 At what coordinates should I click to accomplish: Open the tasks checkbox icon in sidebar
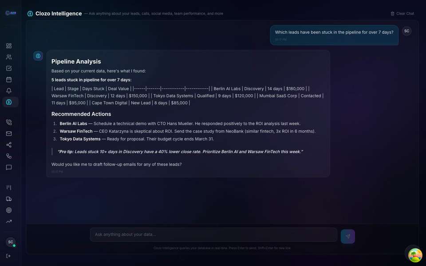coord(9,68)
